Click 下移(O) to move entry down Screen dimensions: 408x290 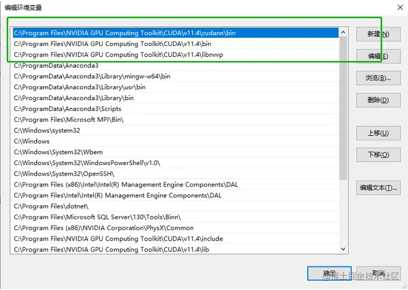[x=378, y=155]
